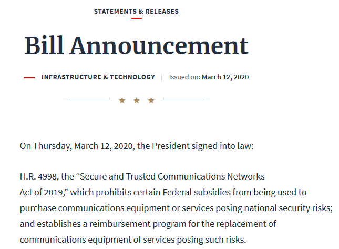Click vertical divider before Issued on
339x249 pixels.
[162, 77]
